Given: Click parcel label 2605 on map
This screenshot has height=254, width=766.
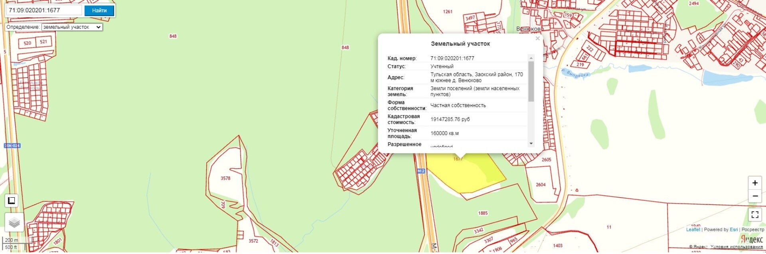Looking at the screenshot, I should pyautogui.click(x=546, y=160).
